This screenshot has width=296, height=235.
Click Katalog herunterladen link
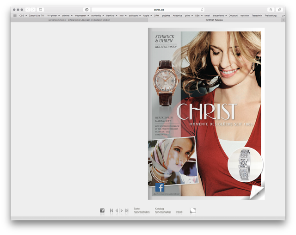click(163, 210)
